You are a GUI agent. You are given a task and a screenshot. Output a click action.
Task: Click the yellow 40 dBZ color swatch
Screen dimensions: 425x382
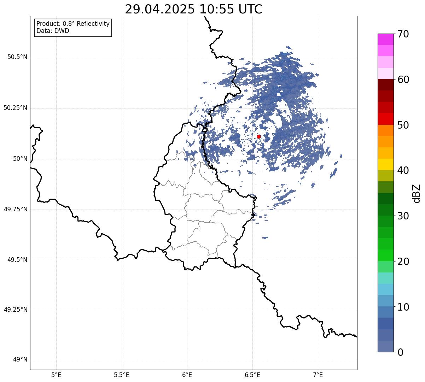385,164
